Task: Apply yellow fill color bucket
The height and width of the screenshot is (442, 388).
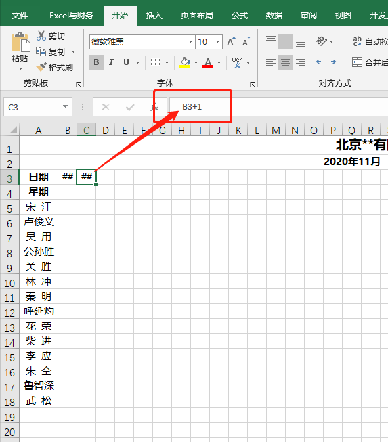Action: [185, 62]
